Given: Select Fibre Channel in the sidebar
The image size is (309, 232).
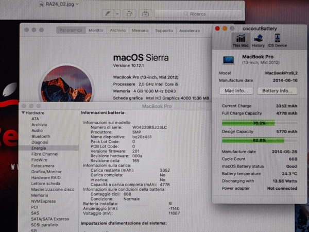Looking at the screenshot, I should click(45, 154).
